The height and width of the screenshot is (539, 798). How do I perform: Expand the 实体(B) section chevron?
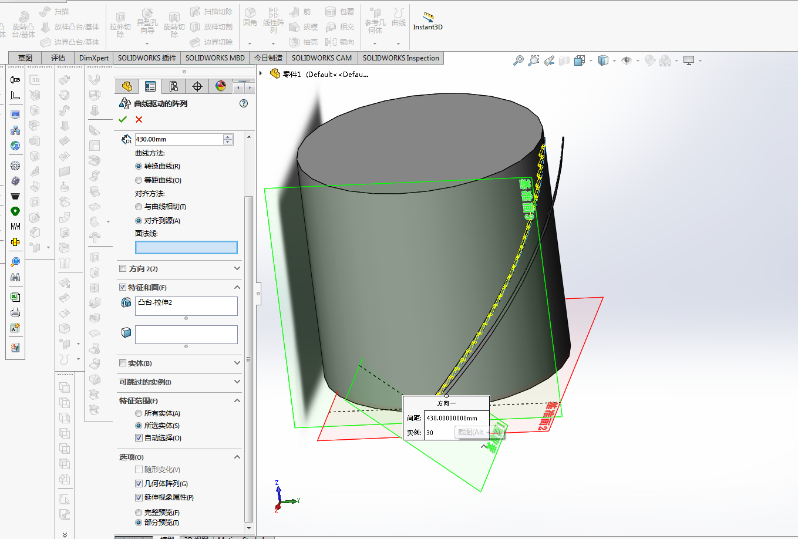(237, 363)
